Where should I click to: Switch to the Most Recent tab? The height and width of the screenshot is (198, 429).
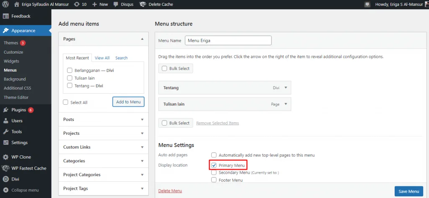coord(77,58)
